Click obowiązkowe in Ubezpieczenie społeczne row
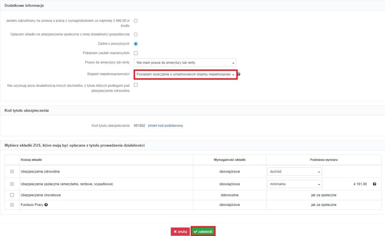Screen dimensions: 385x236 pos(230,184)
